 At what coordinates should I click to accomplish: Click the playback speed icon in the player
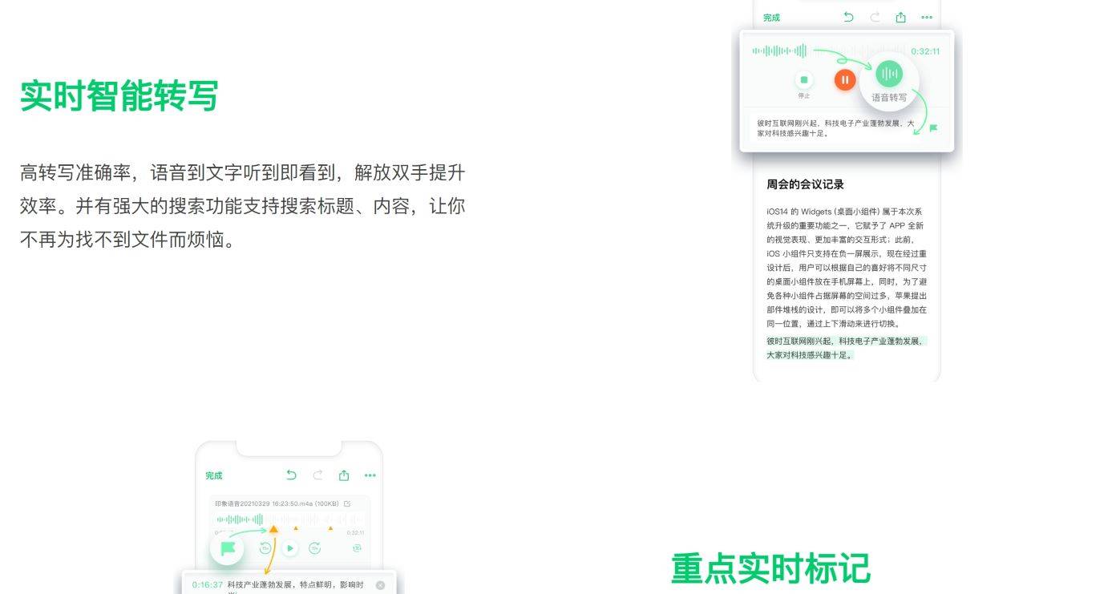pyautogui.click(x=357, y=548)
